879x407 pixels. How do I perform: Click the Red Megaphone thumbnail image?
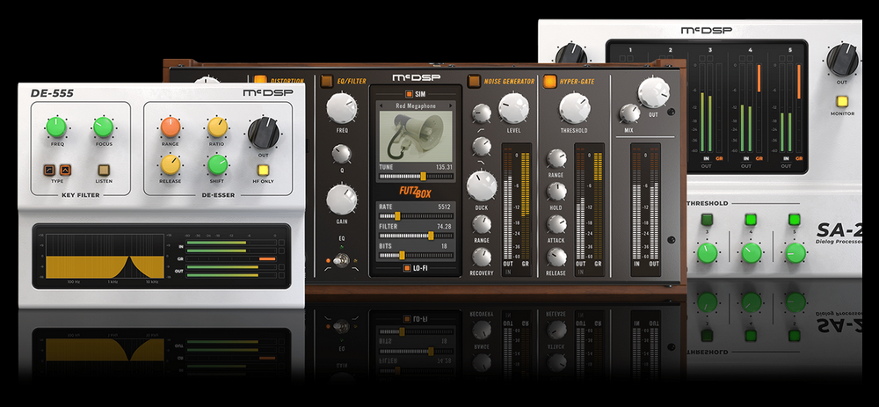[x=416, y=135]
